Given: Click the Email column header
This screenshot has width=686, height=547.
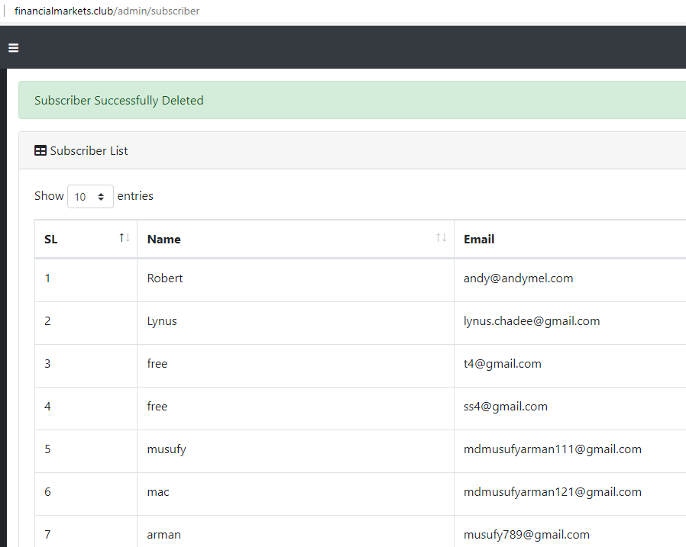Looking at the screenshot, I should [479, 240].
